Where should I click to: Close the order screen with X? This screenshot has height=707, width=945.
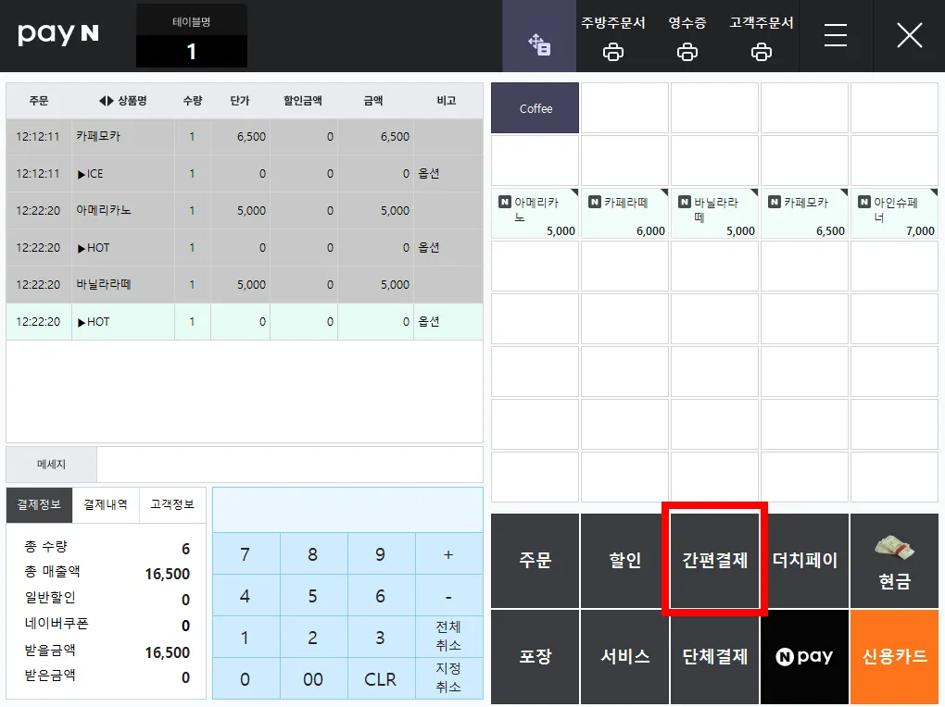910,35
